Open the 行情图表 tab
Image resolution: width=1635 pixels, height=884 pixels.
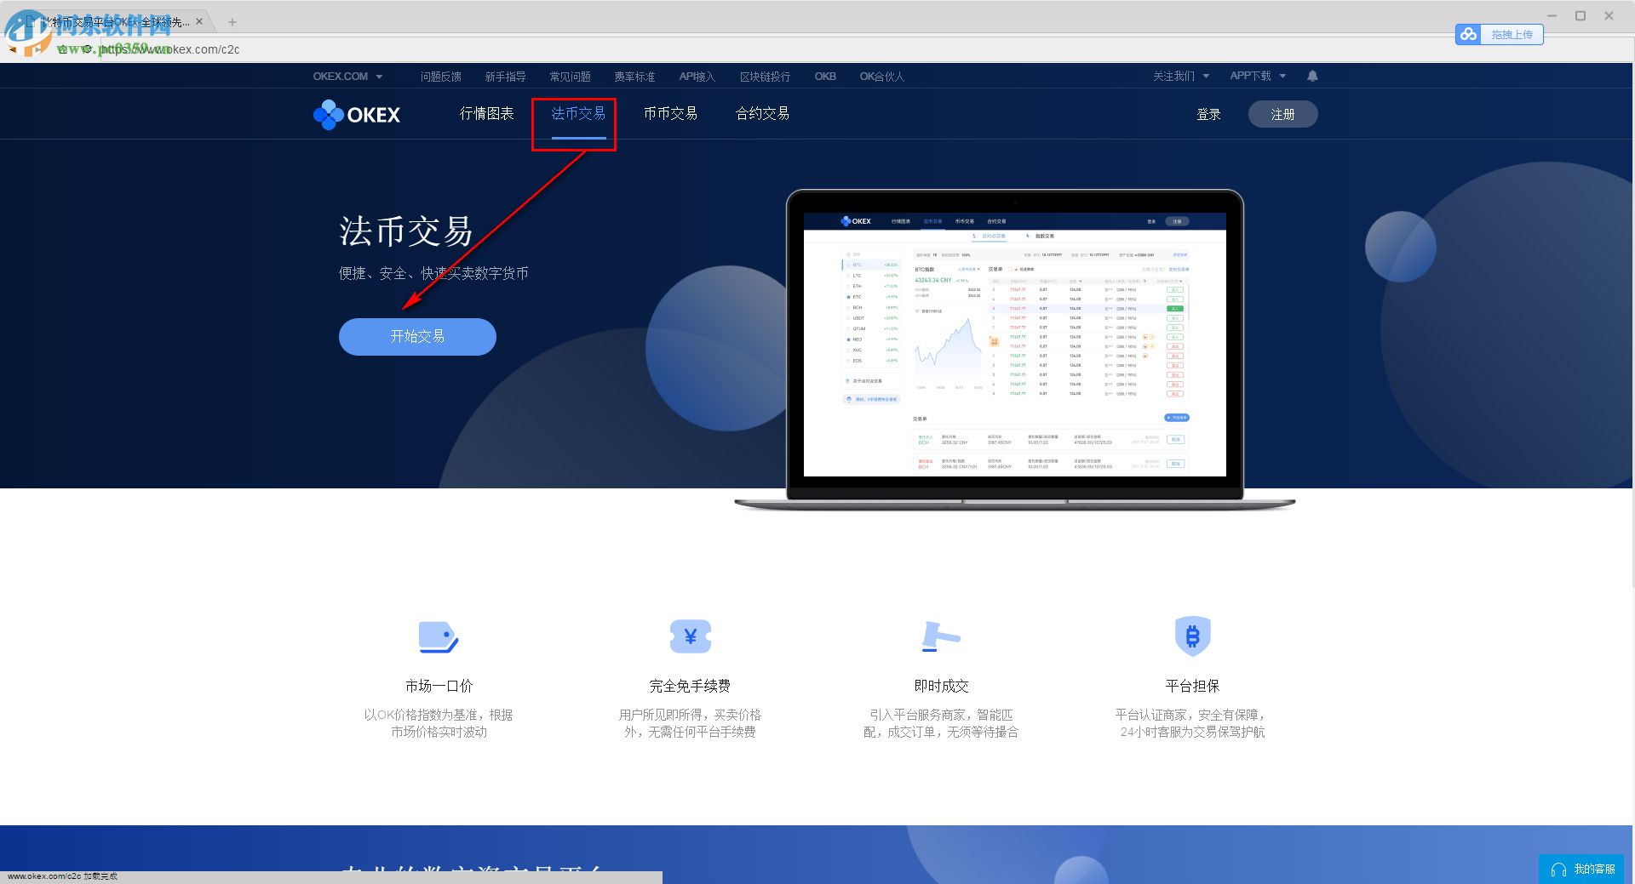[x=486, y=113]
